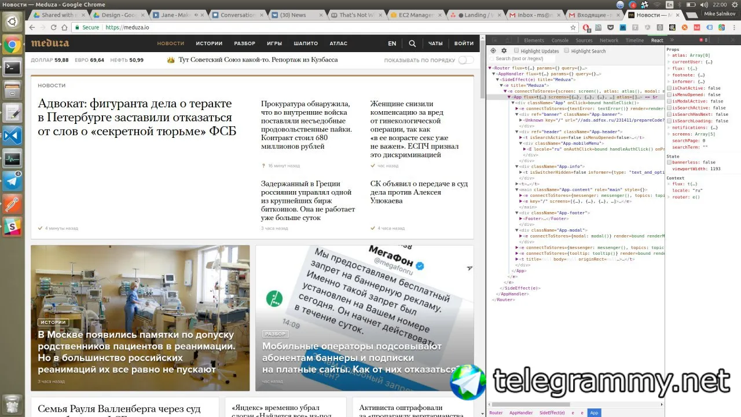The height and width of the screenshot is (417, 741).
Task: Click the share arrow on MegaFon card
Action: pos(469,268)
